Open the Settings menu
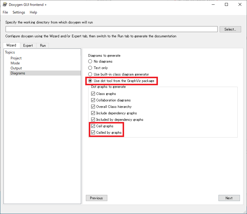 tap(19, 12)
